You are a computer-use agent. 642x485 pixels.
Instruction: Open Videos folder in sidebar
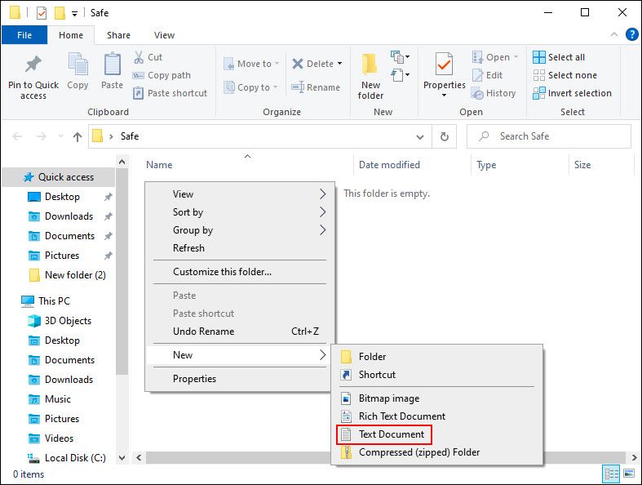(x=51, y=438)
